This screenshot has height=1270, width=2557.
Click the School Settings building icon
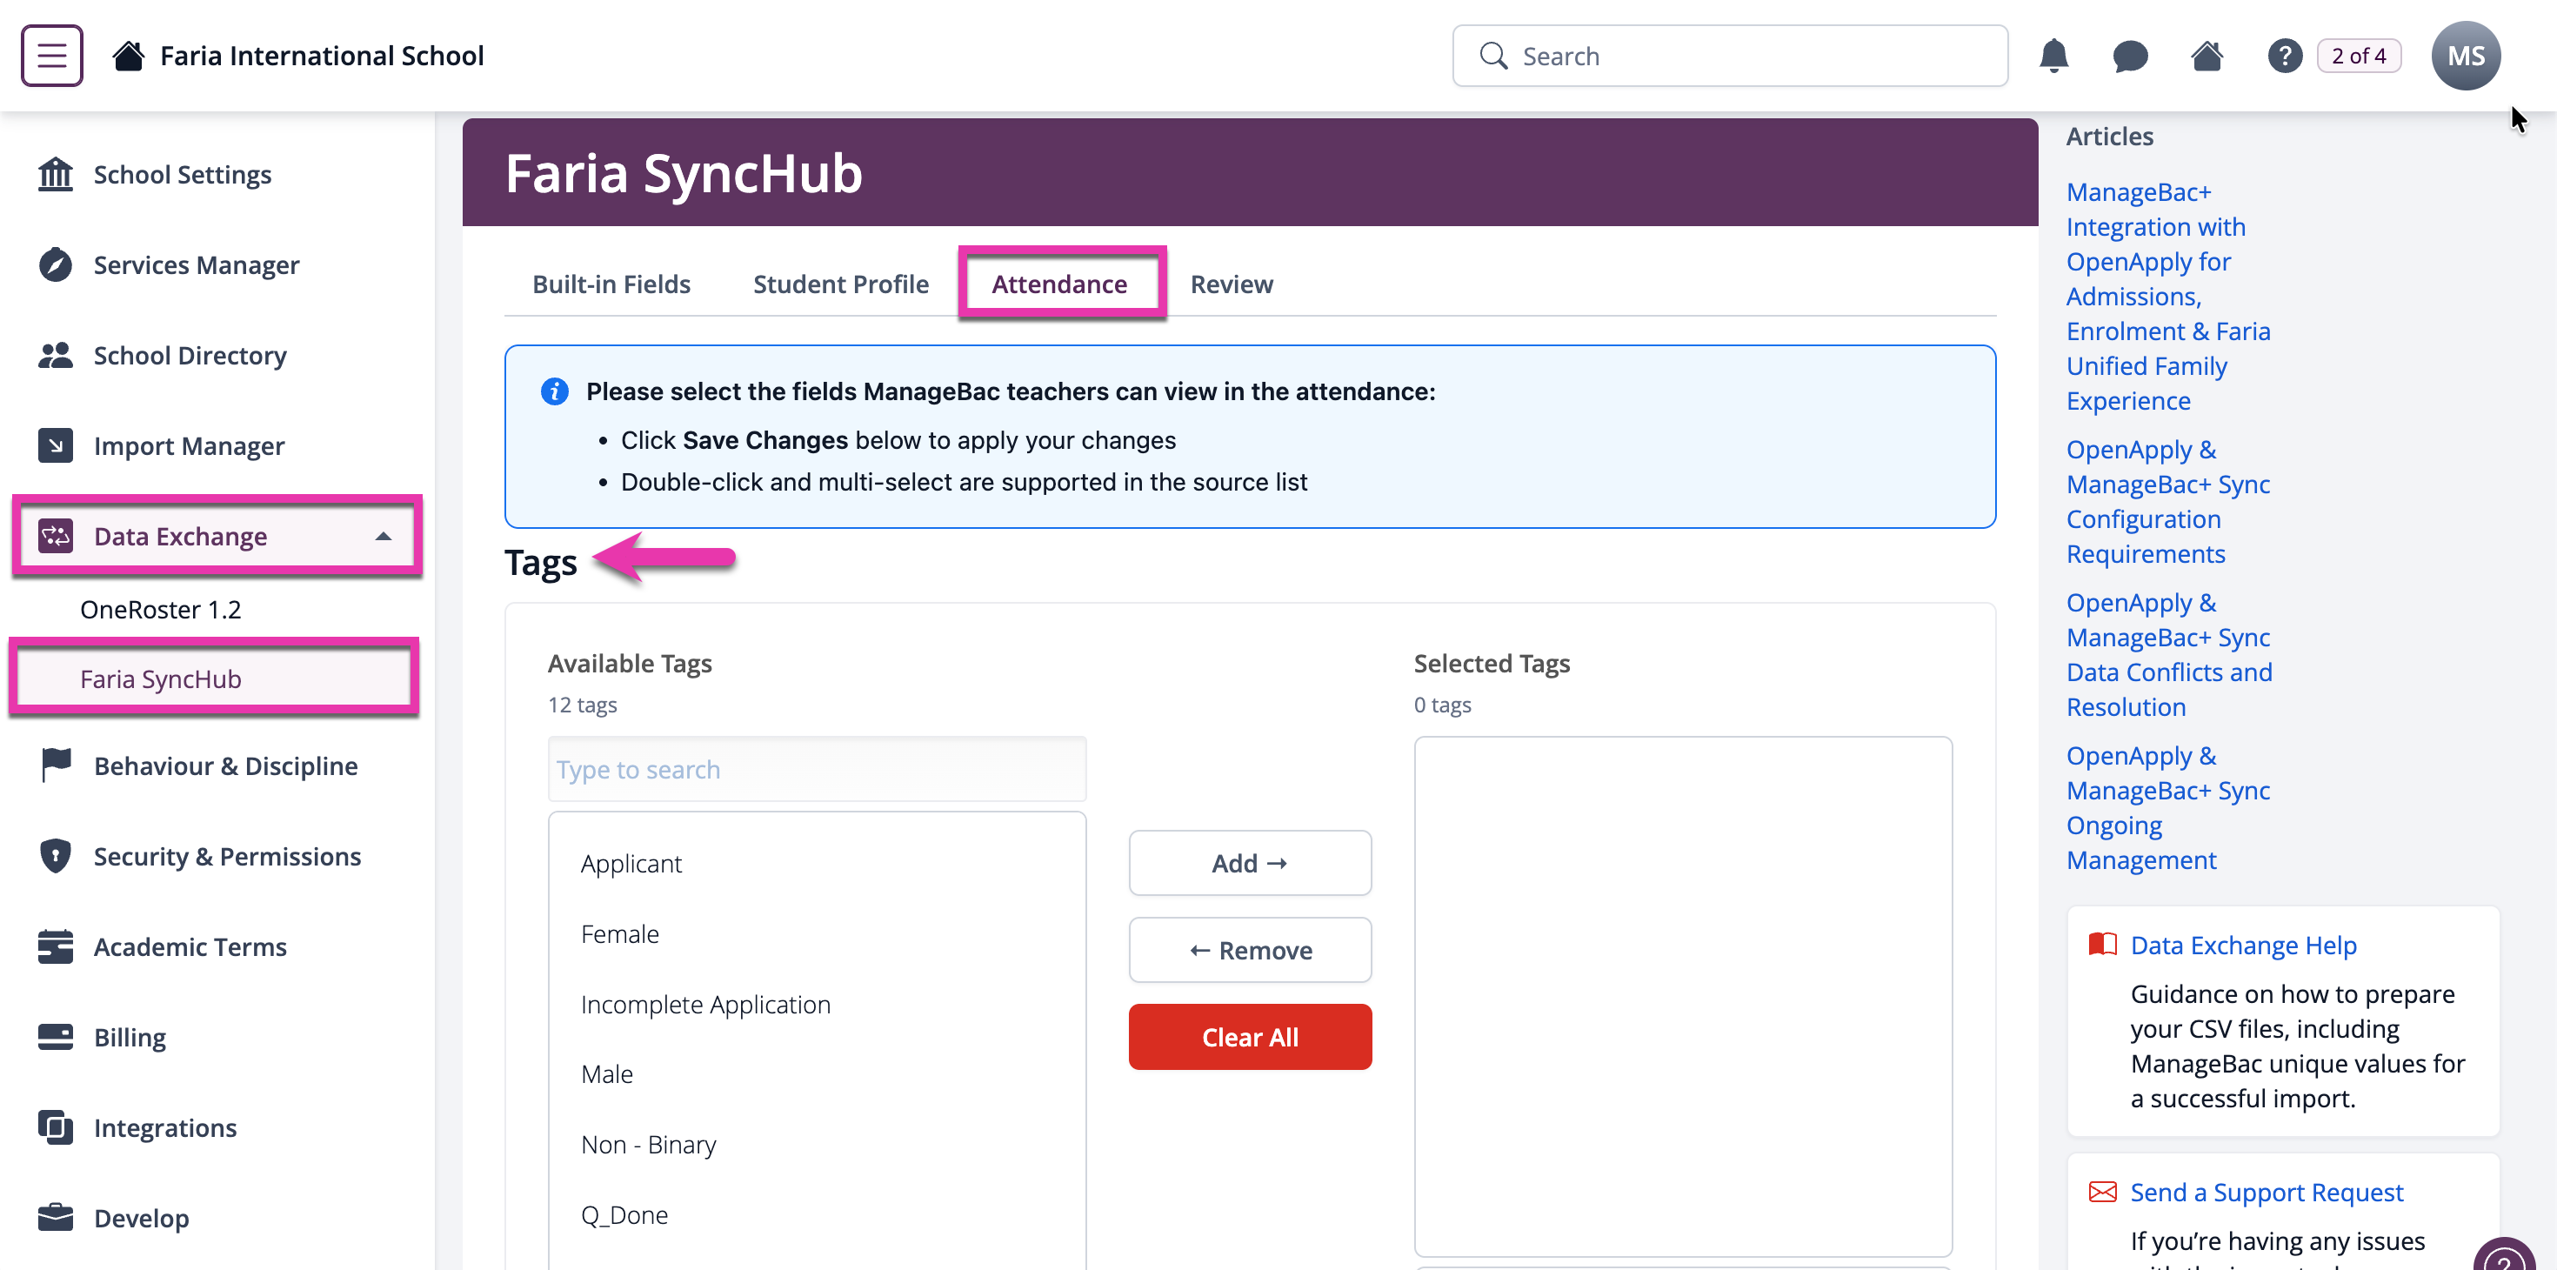[56, 175]
